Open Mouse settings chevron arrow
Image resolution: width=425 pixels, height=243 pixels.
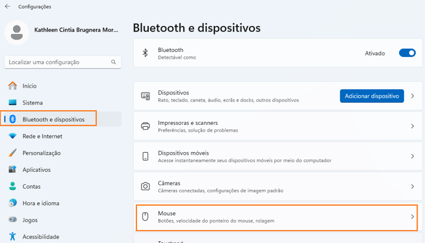click(413, 216)
